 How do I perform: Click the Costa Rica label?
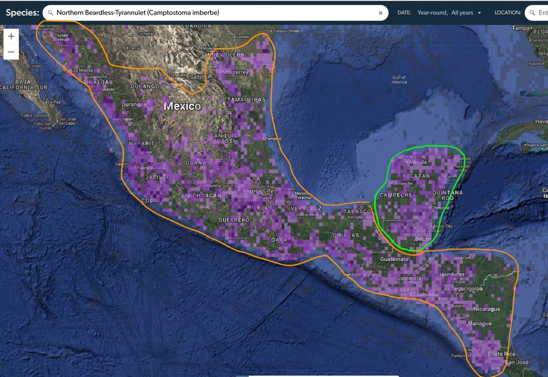(501, 353)
